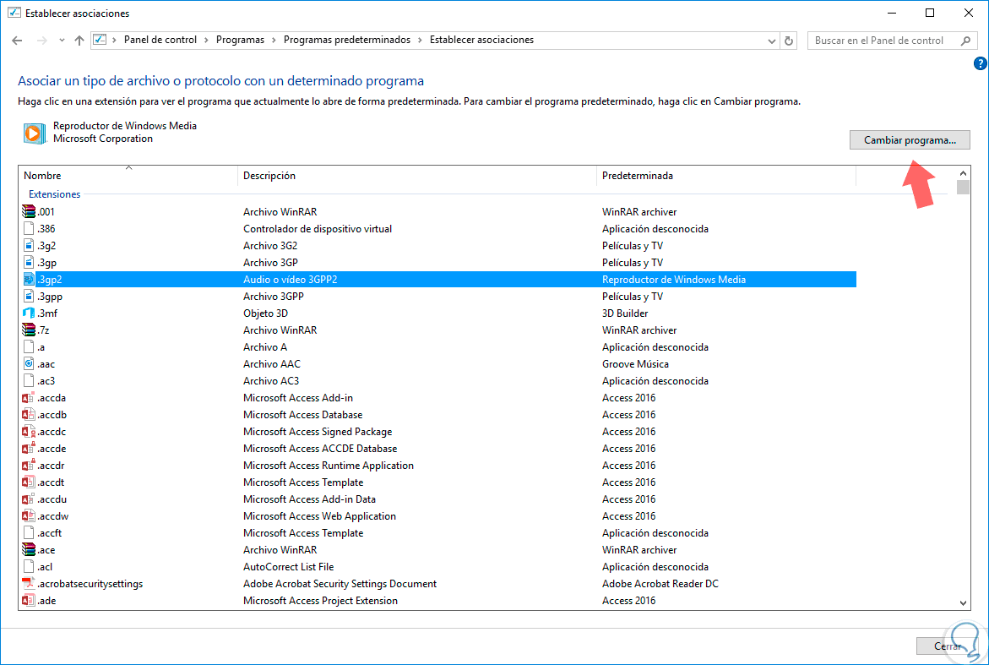Click 3D Builder default program cell
The image size is (989, 665).
coord(624,313)
